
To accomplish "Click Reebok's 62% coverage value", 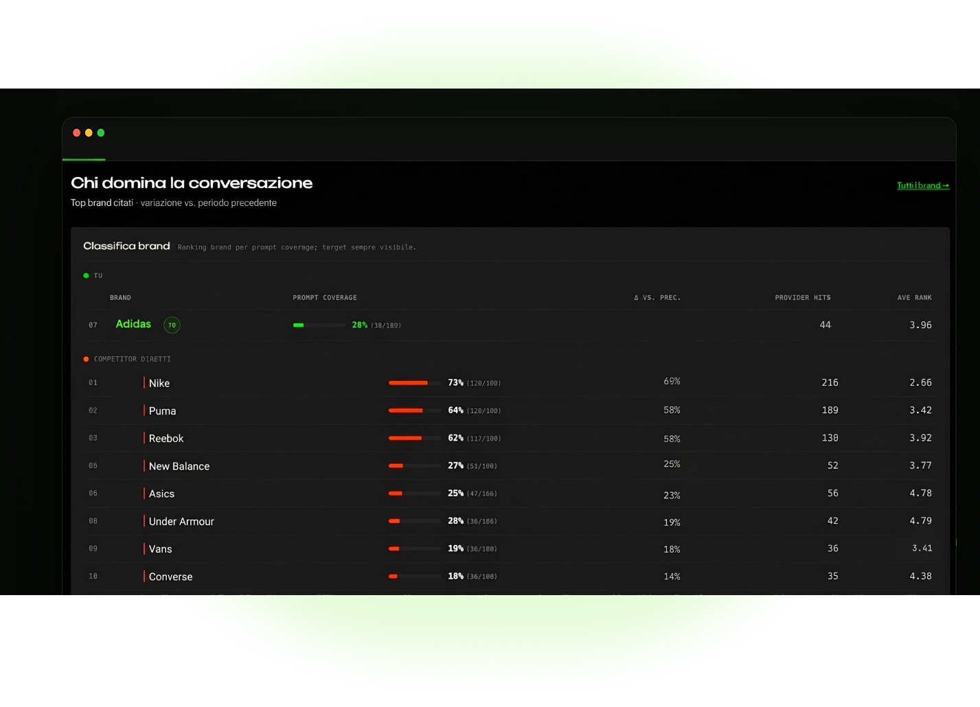I will click(455, 438).
